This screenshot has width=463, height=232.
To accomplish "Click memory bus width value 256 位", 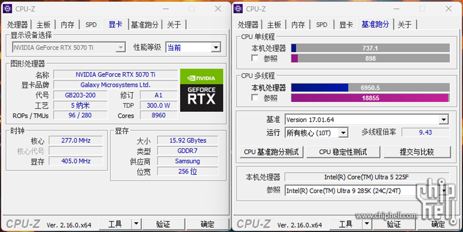I will tap(188, 171).
